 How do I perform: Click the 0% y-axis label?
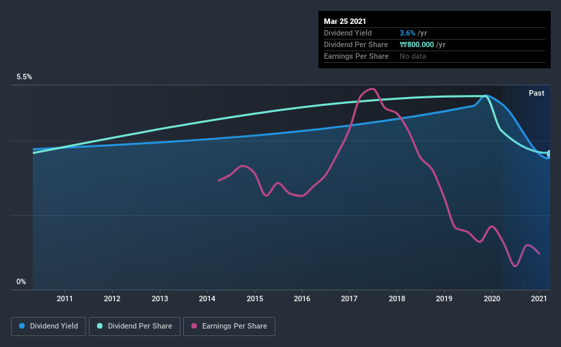coord(21,281)
